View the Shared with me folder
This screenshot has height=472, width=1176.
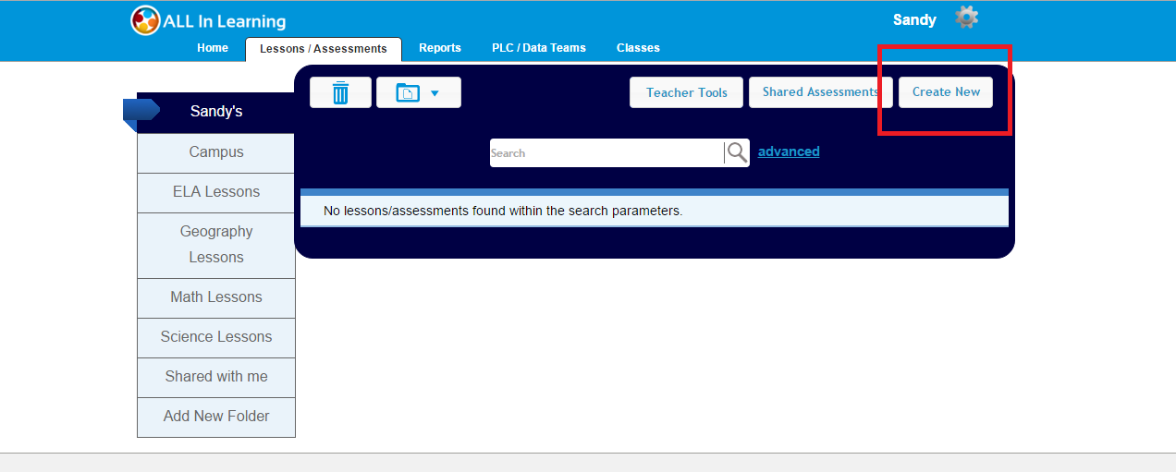tap(216, 377)
